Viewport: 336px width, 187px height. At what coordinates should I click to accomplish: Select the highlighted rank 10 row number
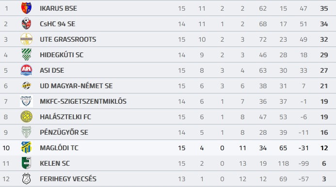6,148
